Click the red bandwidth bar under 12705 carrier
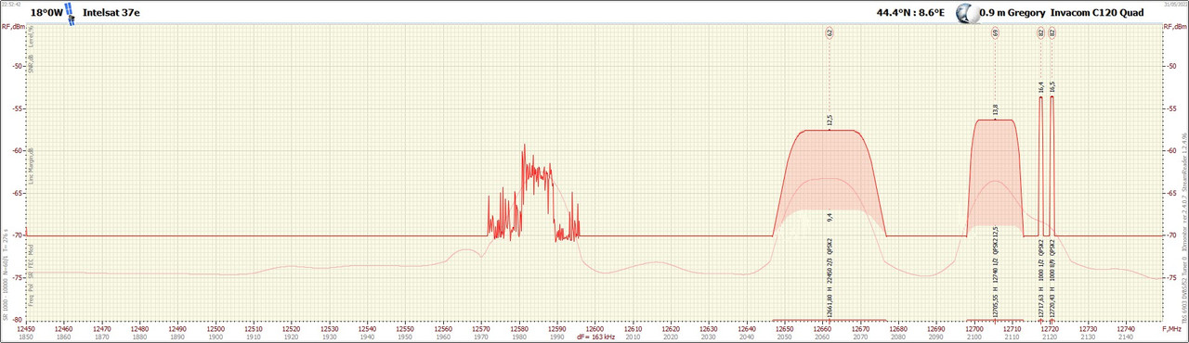 [x=995, y=321]
